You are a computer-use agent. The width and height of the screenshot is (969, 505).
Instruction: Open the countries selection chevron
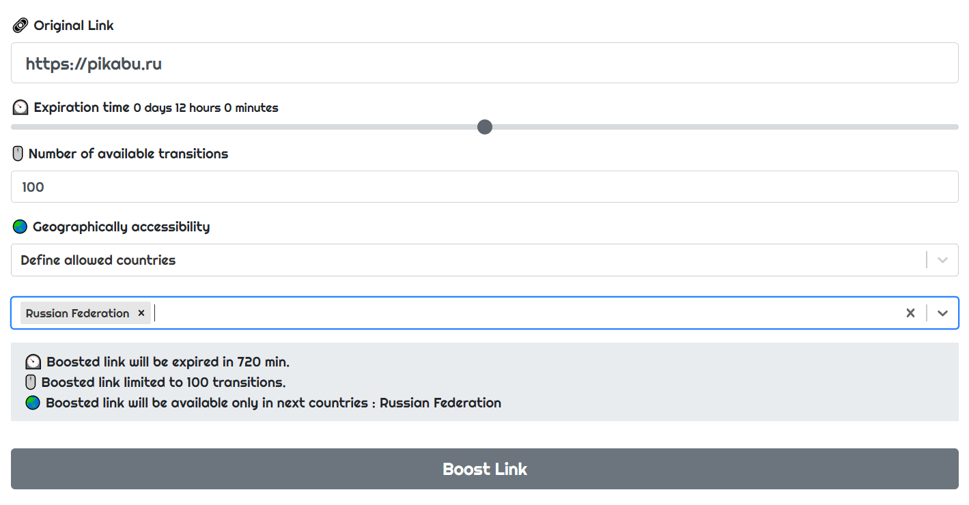coord(943,313)
